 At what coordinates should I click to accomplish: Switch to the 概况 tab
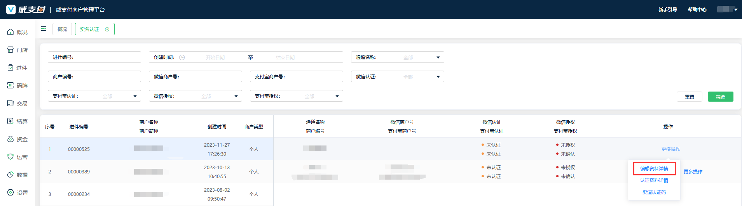[62, 29]
